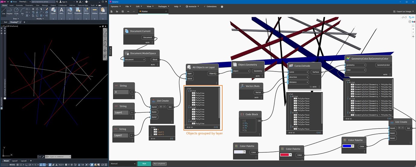Click the Layer1 String node input

(121, 112)
